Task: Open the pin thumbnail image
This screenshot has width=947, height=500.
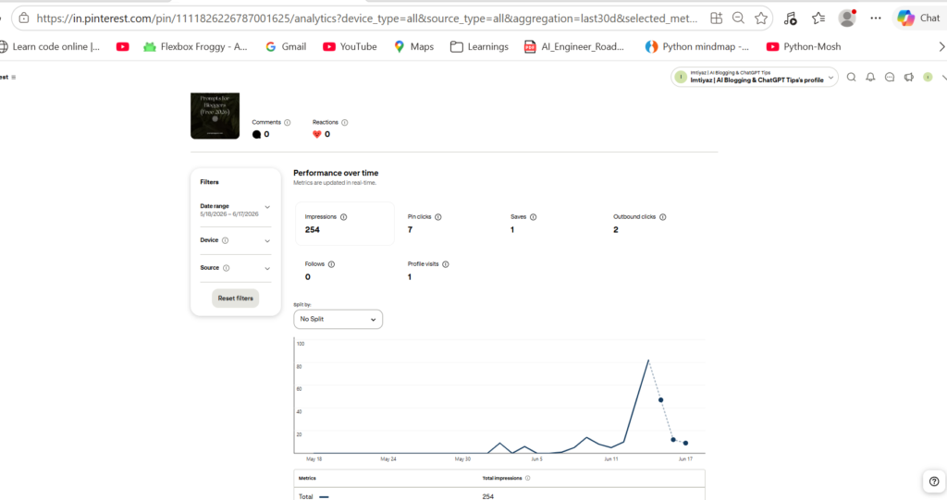Action: [215, 116]
